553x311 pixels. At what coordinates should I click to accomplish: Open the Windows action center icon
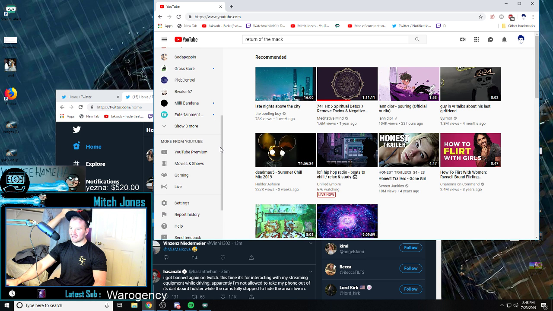544,305
